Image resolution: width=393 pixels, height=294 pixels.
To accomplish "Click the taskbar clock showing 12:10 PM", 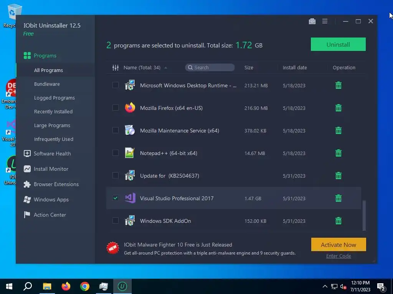I will coord(360,286).
